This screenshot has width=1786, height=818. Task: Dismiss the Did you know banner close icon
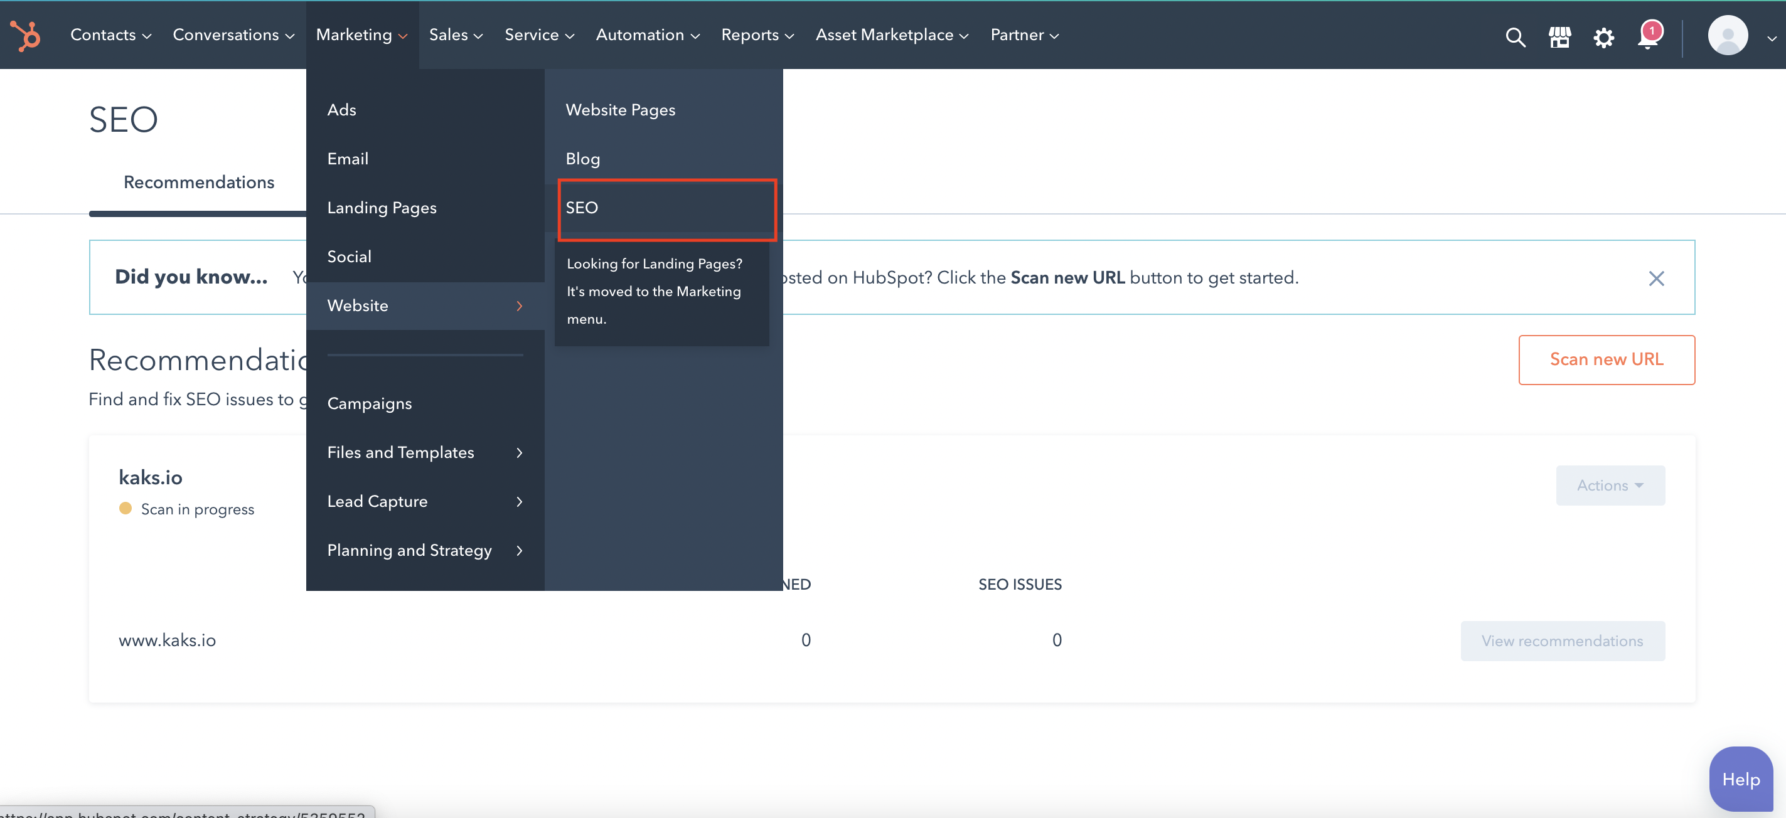coord(1659,277)
